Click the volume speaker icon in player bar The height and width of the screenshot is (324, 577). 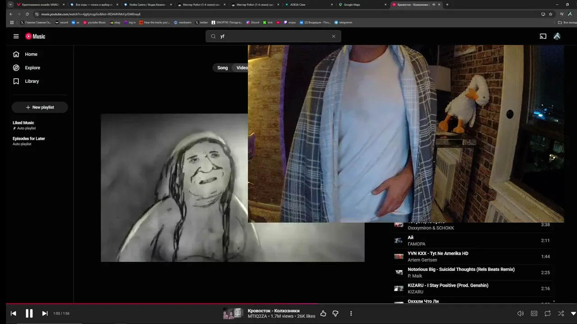tap(521, 314)
